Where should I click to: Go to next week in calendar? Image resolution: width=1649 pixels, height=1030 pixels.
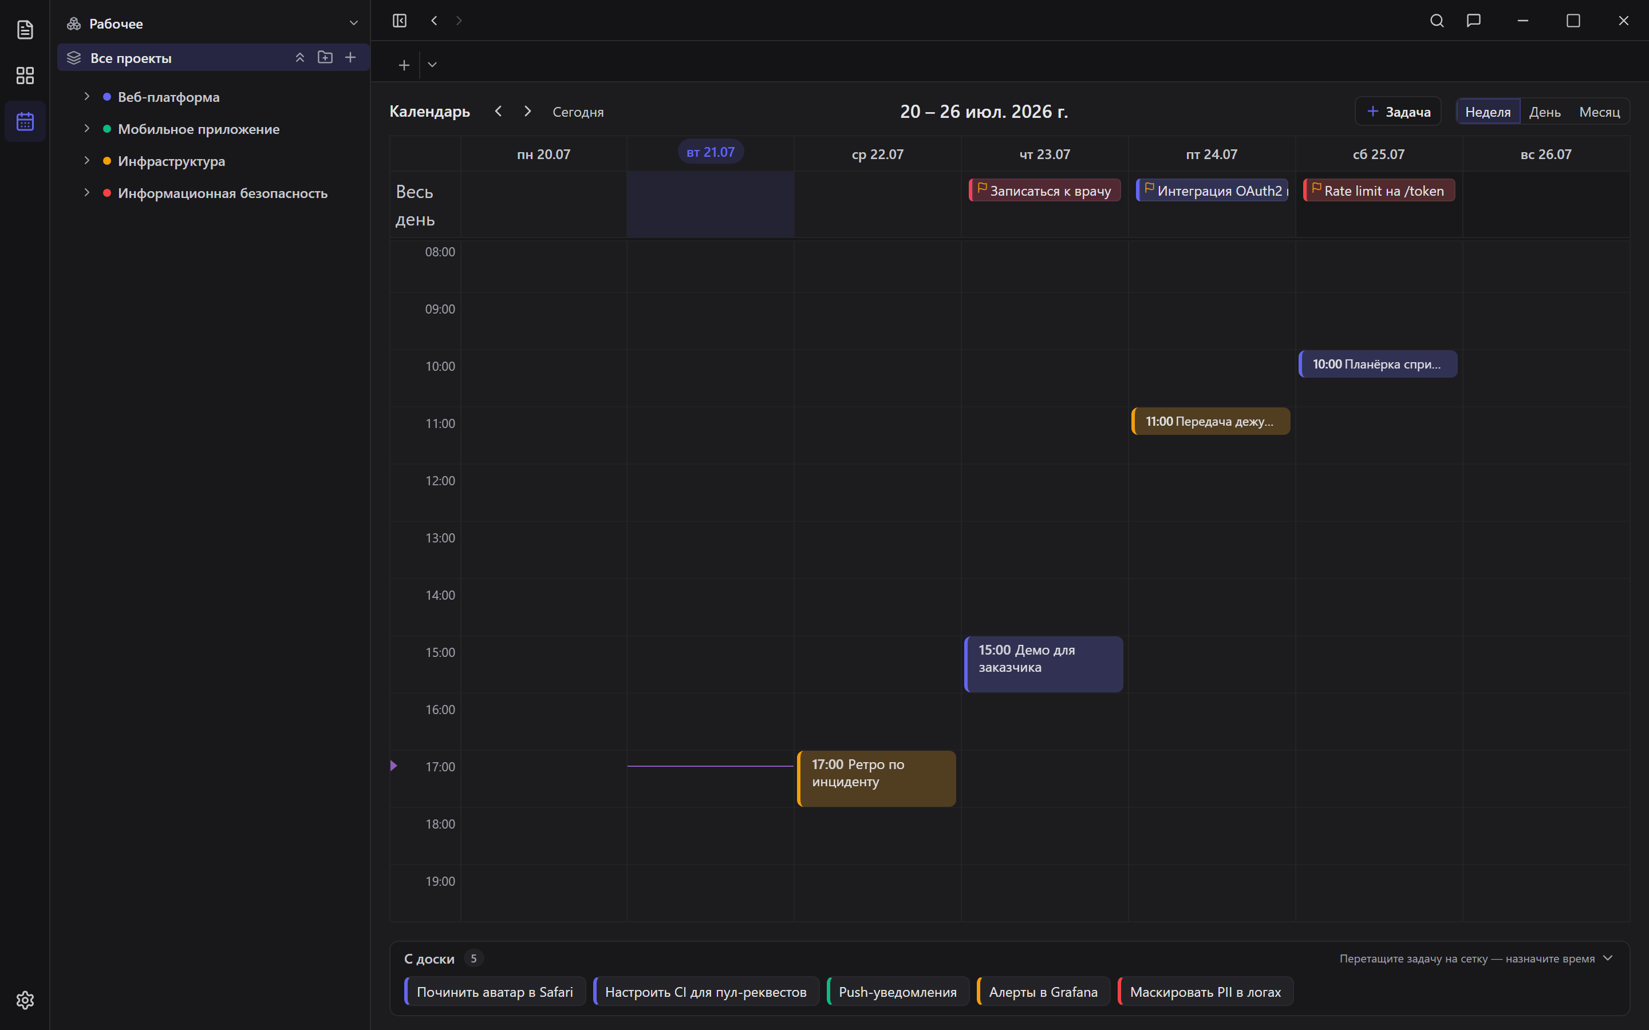click(x=527, y=111)
